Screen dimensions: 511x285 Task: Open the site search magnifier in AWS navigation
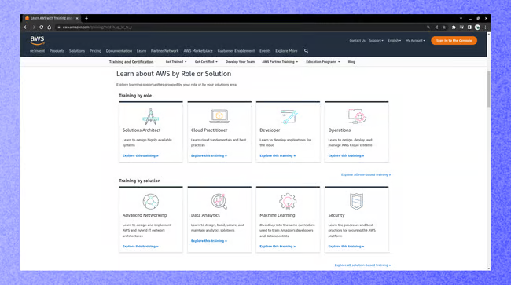tap(306, 51)
